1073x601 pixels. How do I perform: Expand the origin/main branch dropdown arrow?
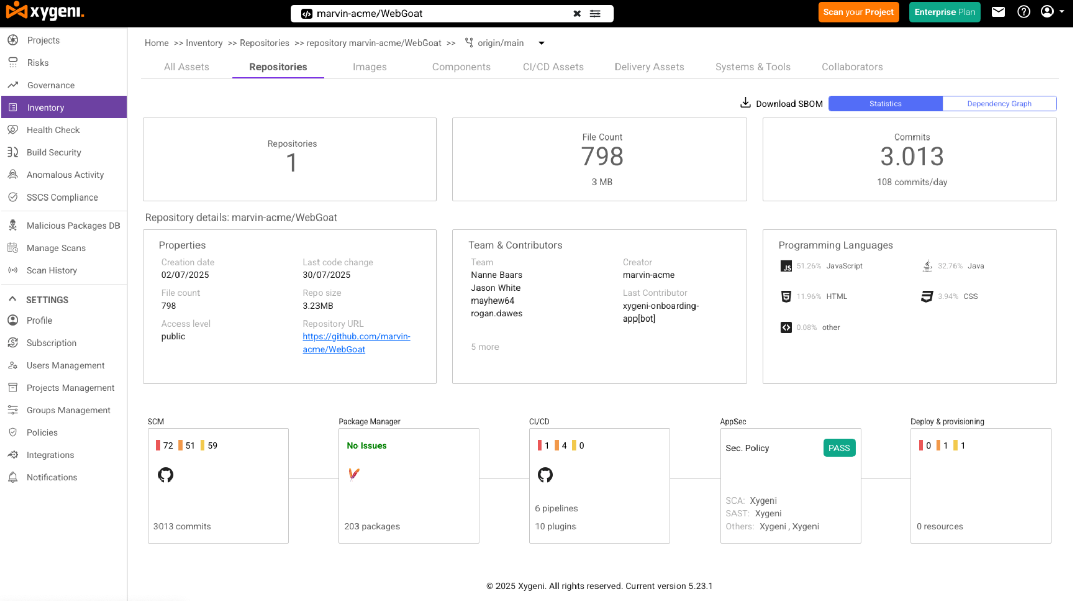pyautogui.click(x=541, y=43)
